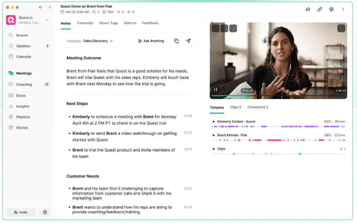Image resolution: width=357 pixels, height=223 pixels.
Task: Switch to the Metrics tab
Action: pyautogui.click(x=130, y=23)
